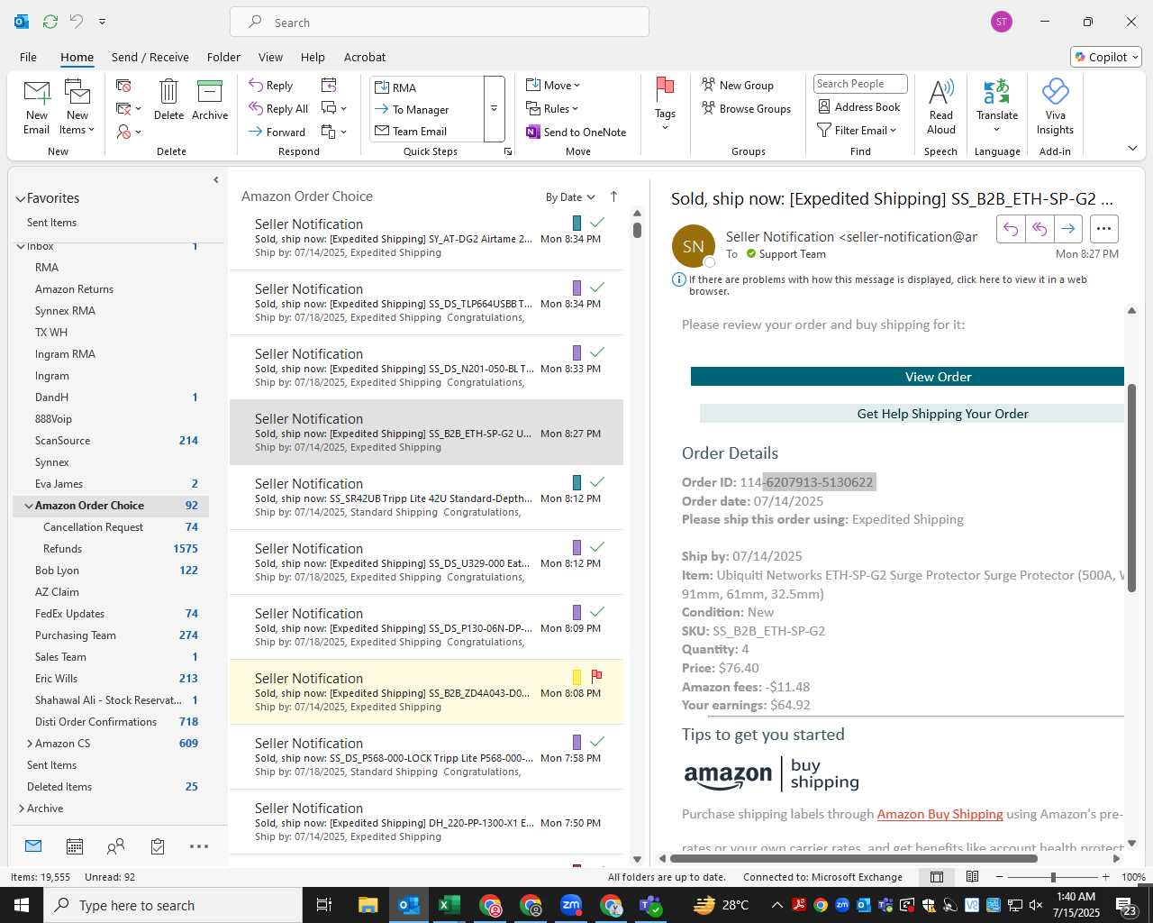The height and width of the screenshot is (923, 1153).
Task: Click Reply All arrow in reading pane header
Action: pyautogui.click(x=1040, y=229)
